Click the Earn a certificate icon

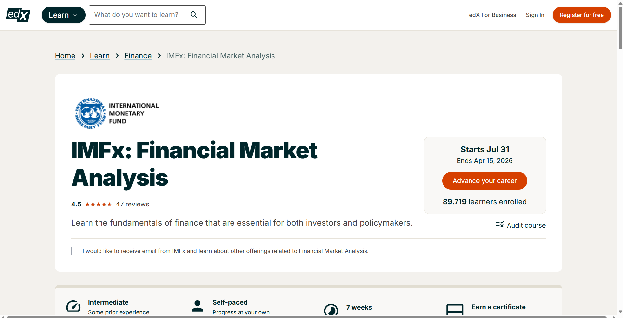click(x=455, y=309)
